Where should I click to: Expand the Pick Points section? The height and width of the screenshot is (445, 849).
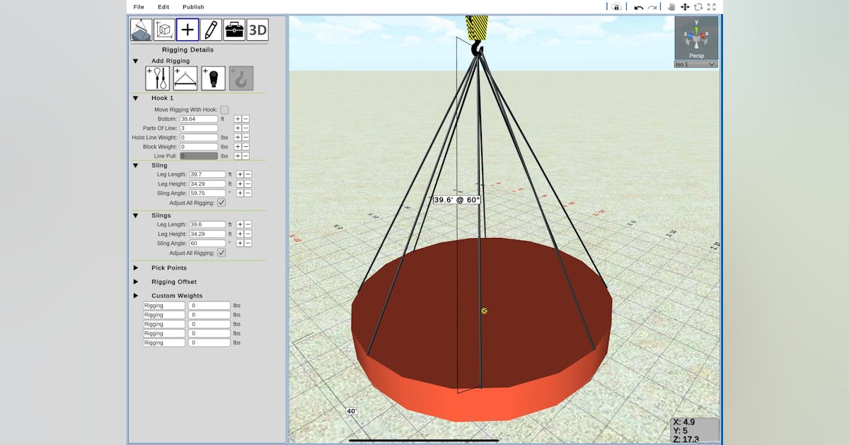point(137,268)
